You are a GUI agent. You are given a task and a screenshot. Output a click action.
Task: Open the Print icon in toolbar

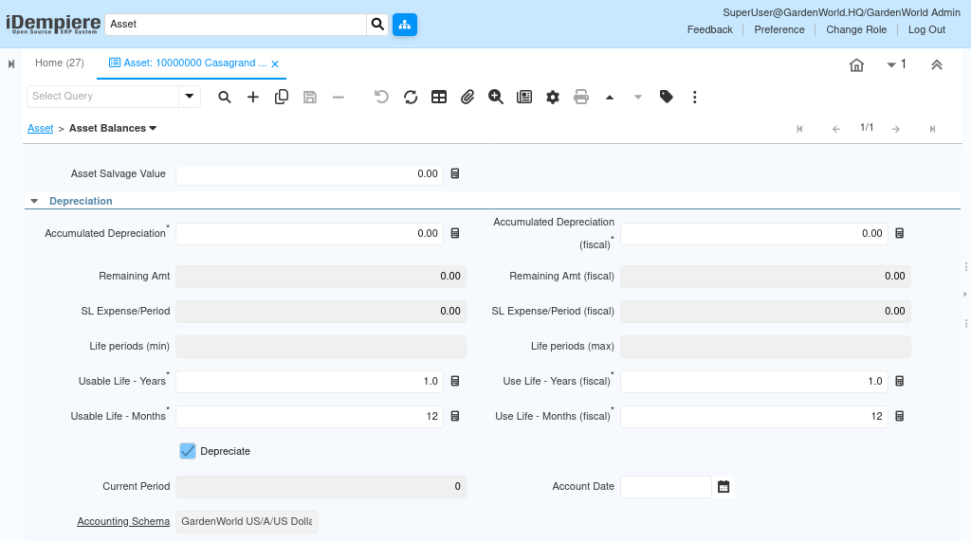(x=581, y=97)
